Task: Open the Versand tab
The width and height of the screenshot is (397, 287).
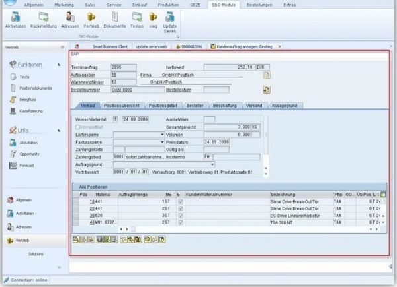Action: [x=254, y=106]
